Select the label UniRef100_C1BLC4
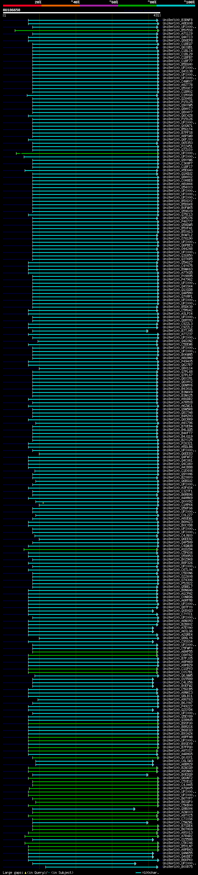Viewport: 198px width, 875px height. coord(177,51)
